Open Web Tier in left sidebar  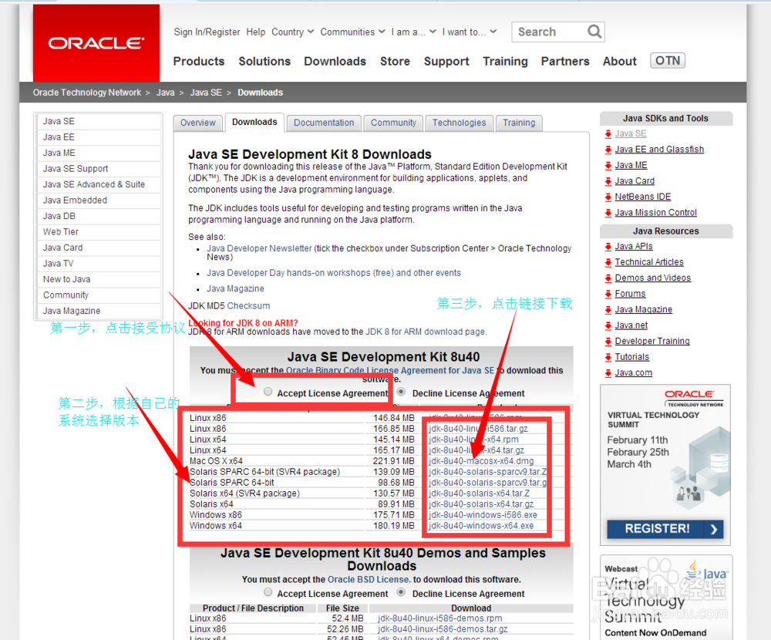click(x=99, y=232)
